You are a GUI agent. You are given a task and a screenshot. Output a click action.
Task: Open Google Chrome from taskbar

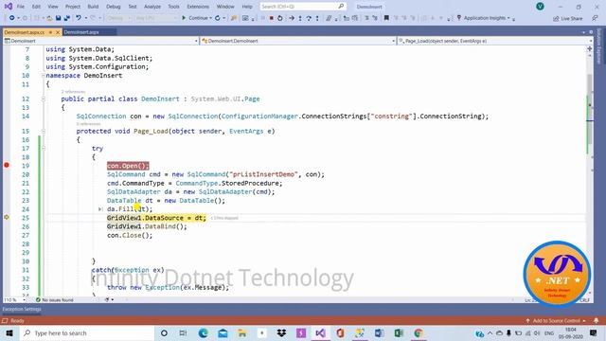(419, 332)
